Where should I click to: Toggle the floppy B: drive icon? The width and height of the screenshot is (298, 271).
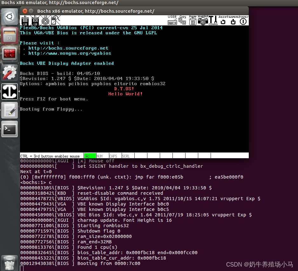click(x=35, y=21)
